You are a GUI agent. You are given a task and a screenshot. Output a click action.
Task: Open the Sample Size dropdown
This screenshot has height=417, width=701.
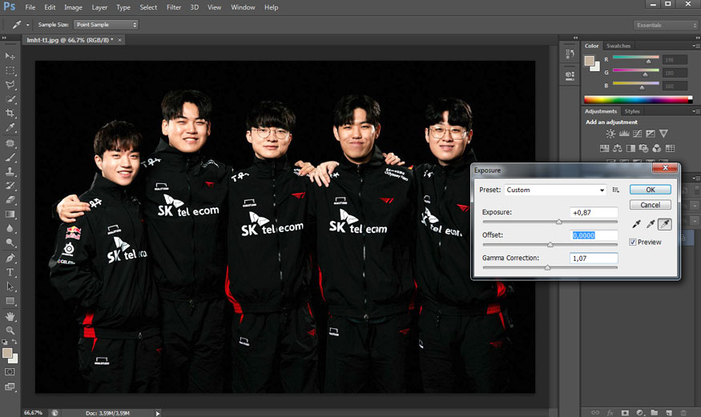click(x=106, y=25)
